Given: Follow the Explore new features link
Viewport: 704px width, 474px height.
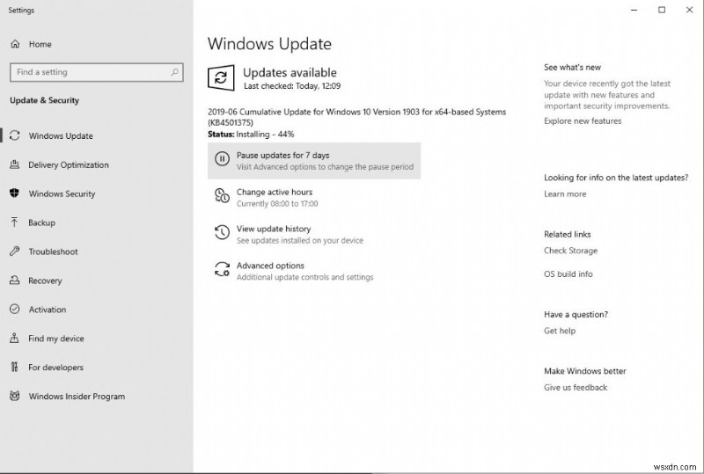Looking at the screenshot, I should [583, 120].
